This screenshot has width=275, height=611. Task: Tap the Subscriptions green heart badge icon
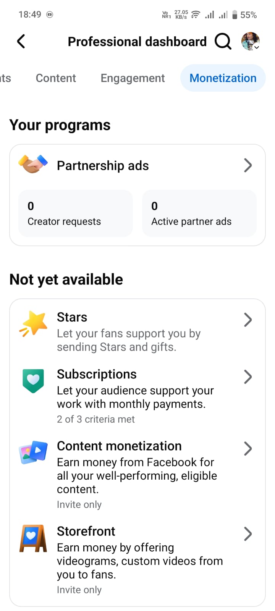33,380
